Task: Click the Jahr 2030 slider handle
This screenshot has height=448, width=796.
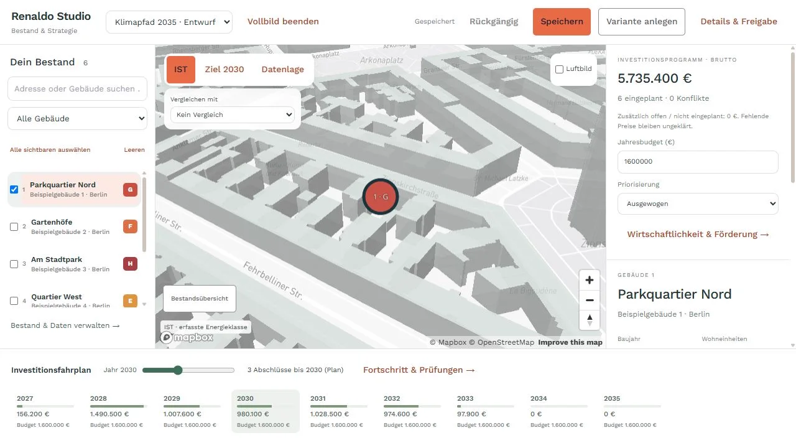Action: point(178,370)
